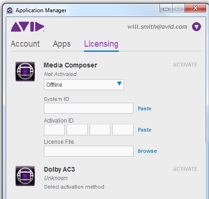Paste into the System ID field

144,108
